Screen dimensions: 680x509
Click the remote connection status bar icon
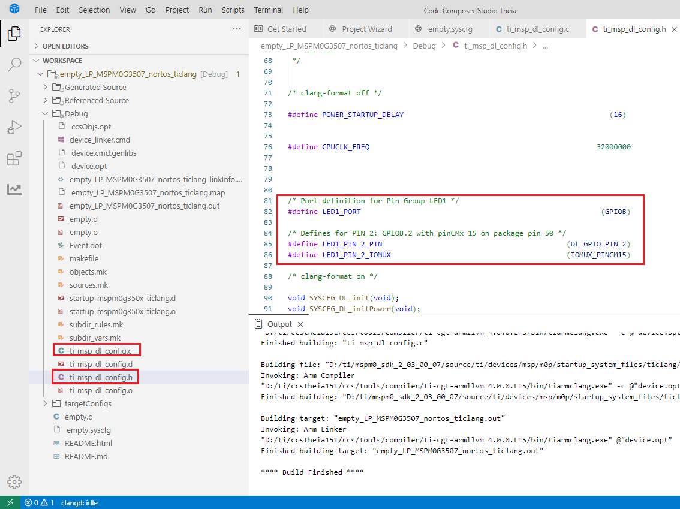10,502
